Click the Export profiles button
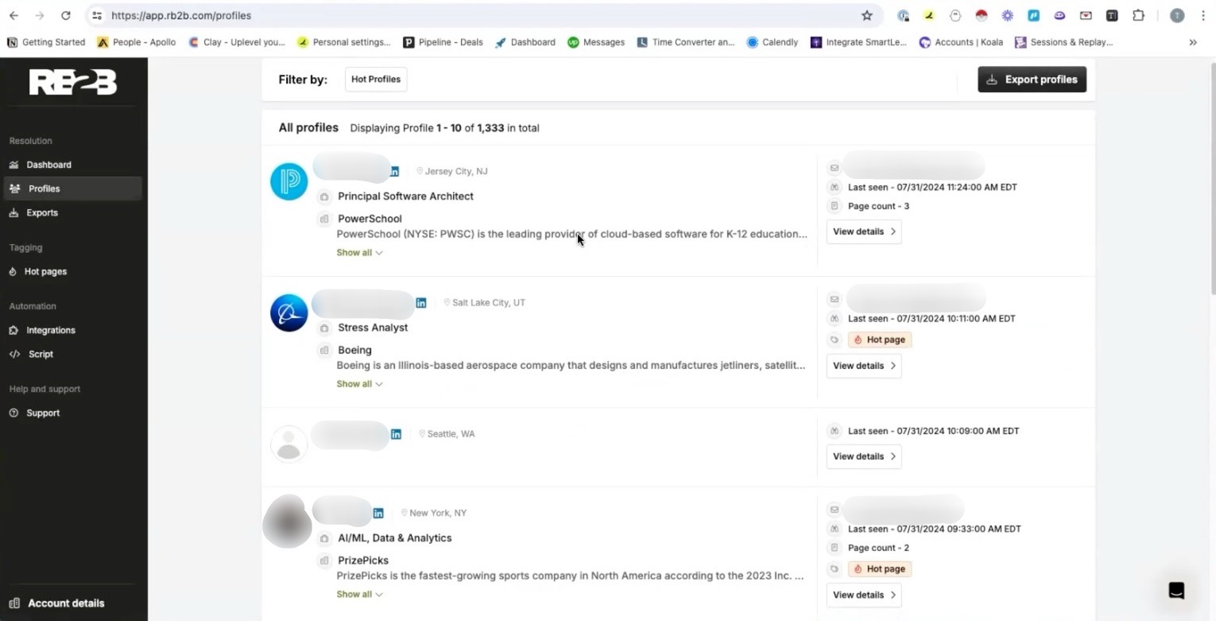This screenshot has width=1216, height=621. [1032, 80]
